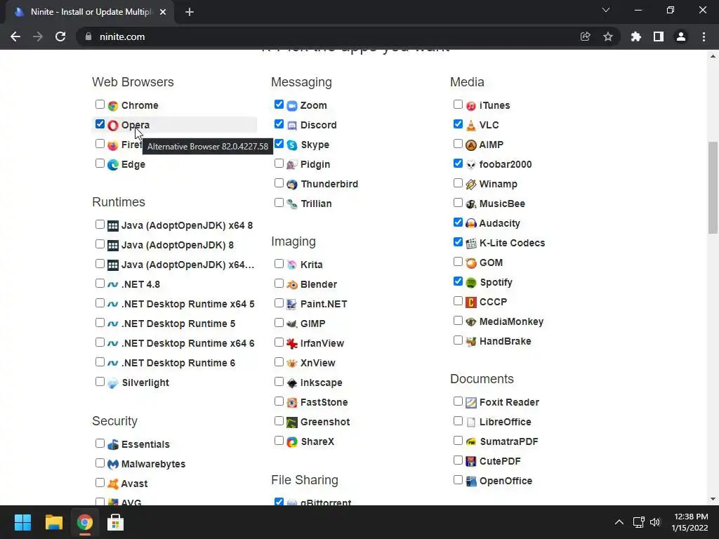The width and height of the screenshot is (719, 539).
Task: Click the VLC traffic cone icon
Action: (x=471, y=126)
